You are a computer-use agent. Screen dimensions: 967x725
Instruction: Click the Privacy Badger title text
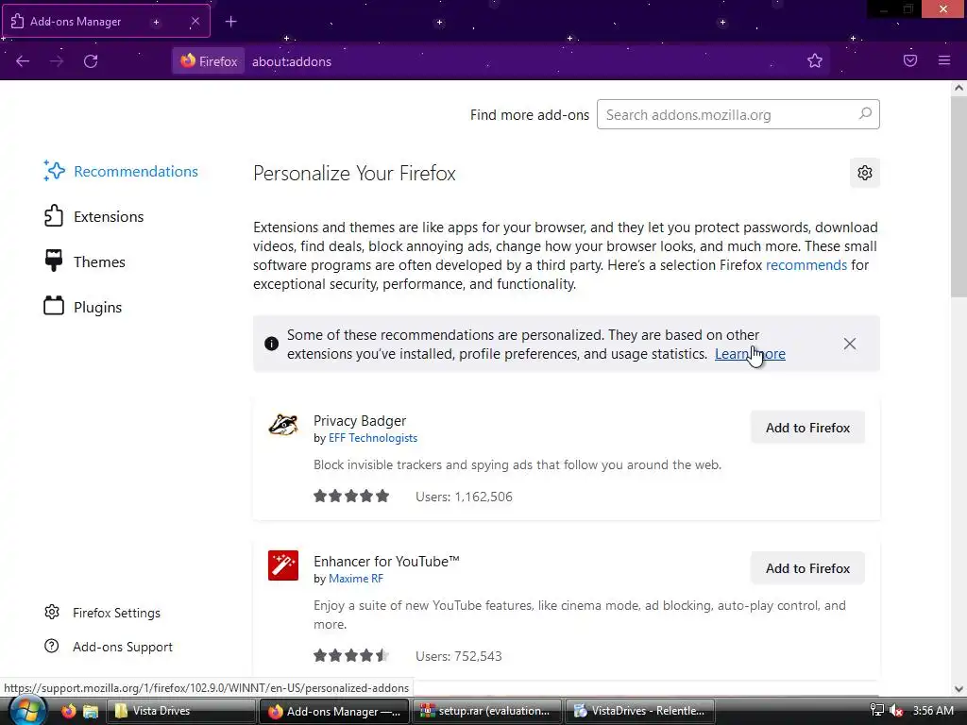[x=360, y=421]
